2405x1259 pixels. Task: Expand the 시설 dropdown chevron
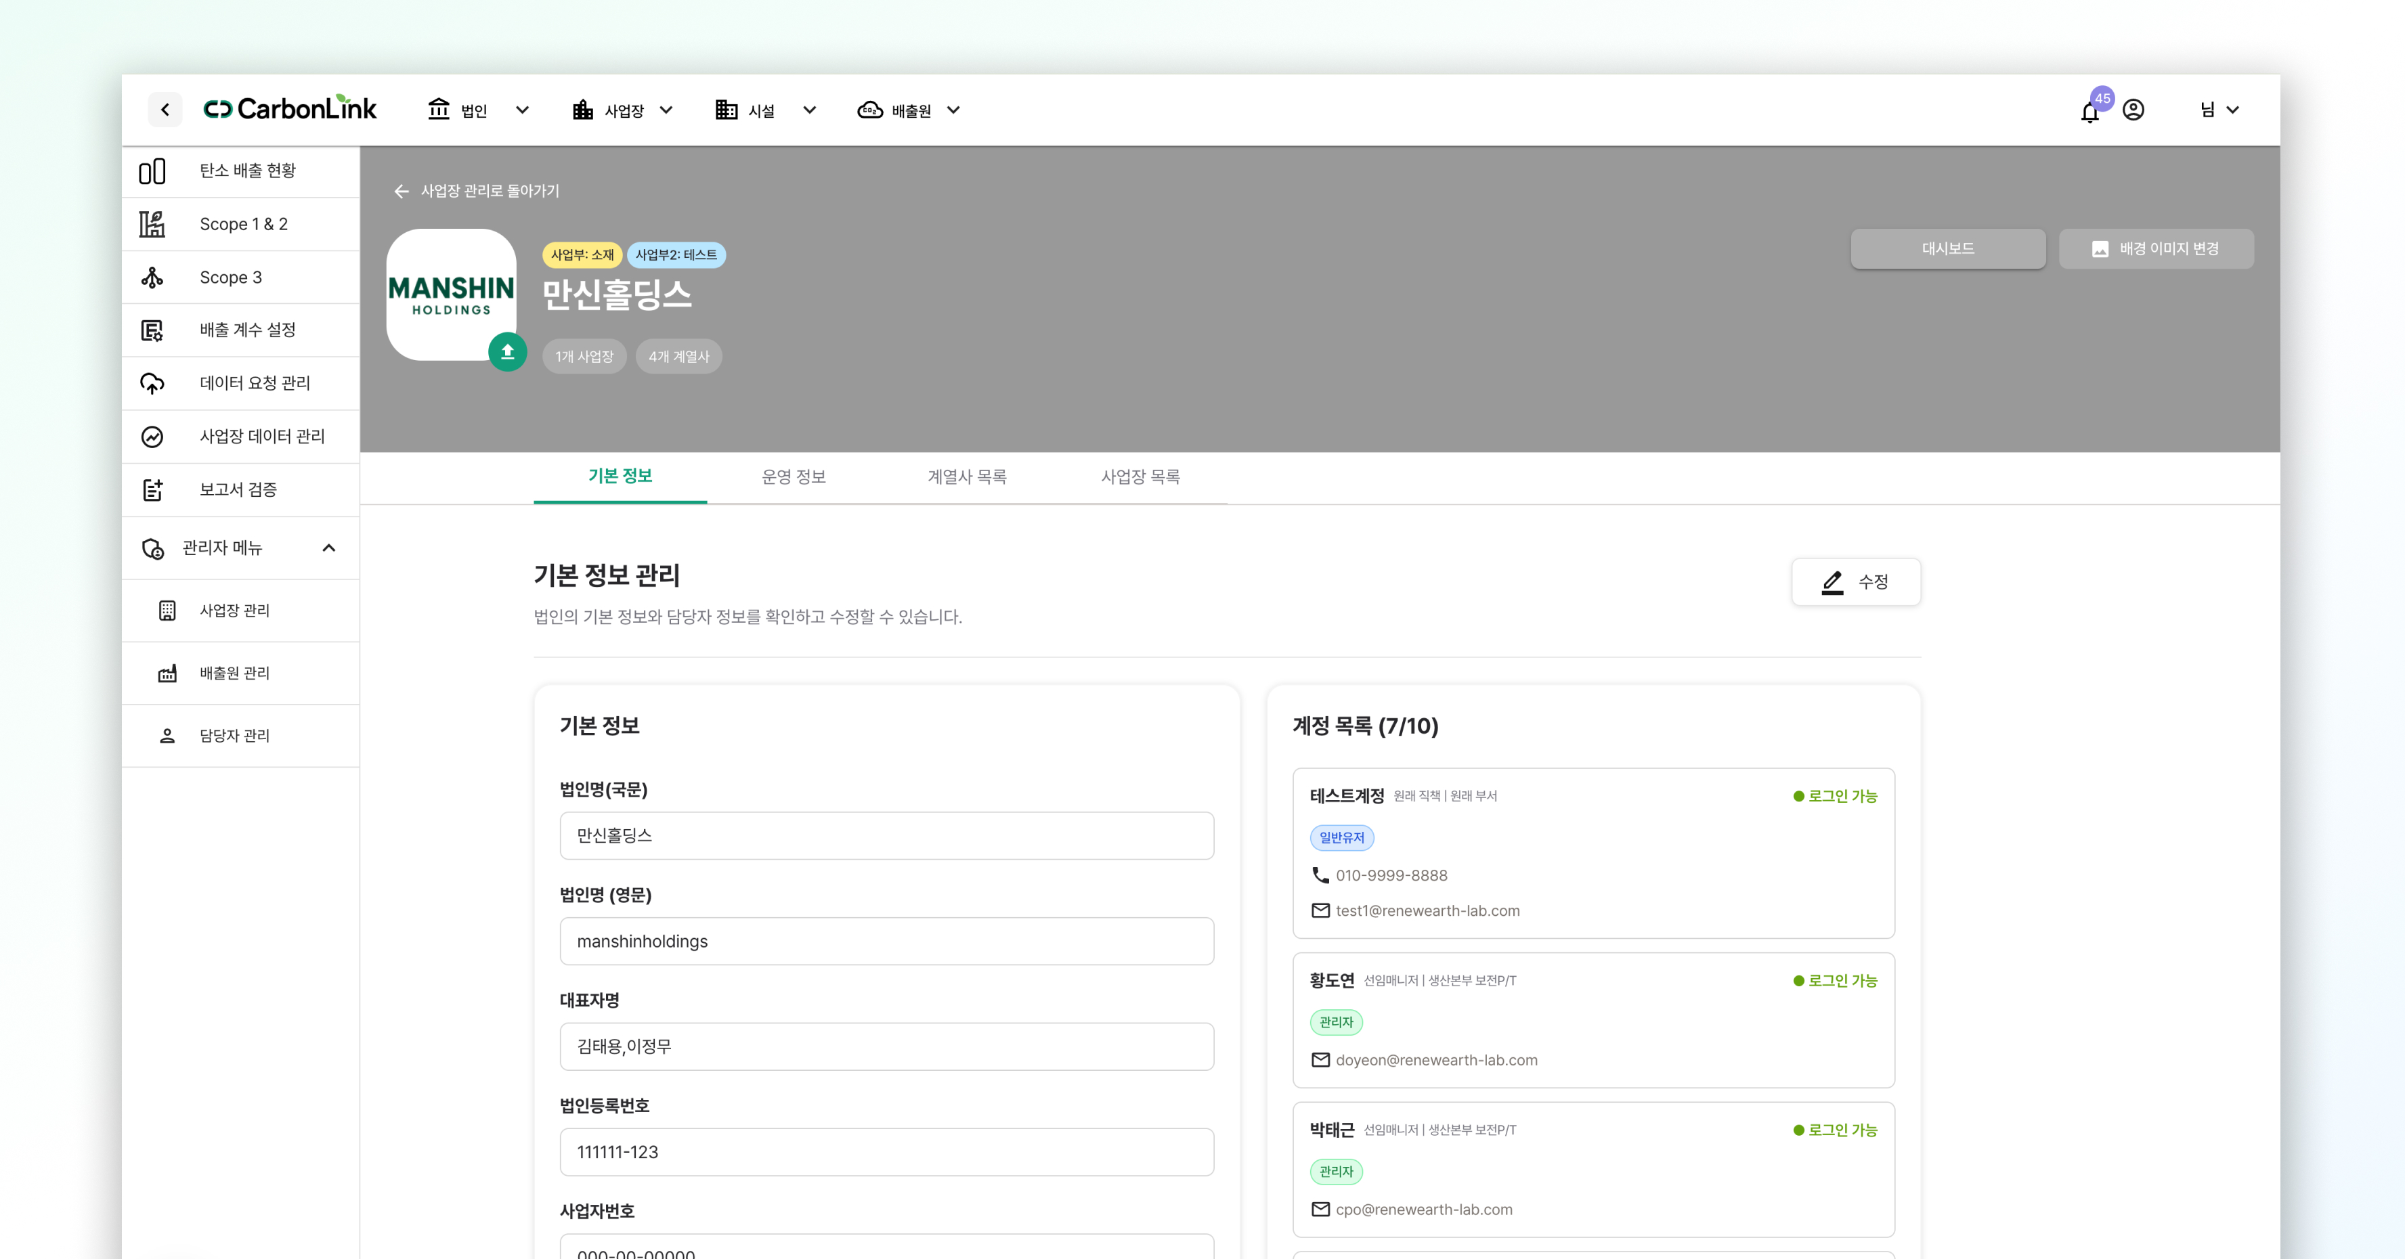point(809,109)
